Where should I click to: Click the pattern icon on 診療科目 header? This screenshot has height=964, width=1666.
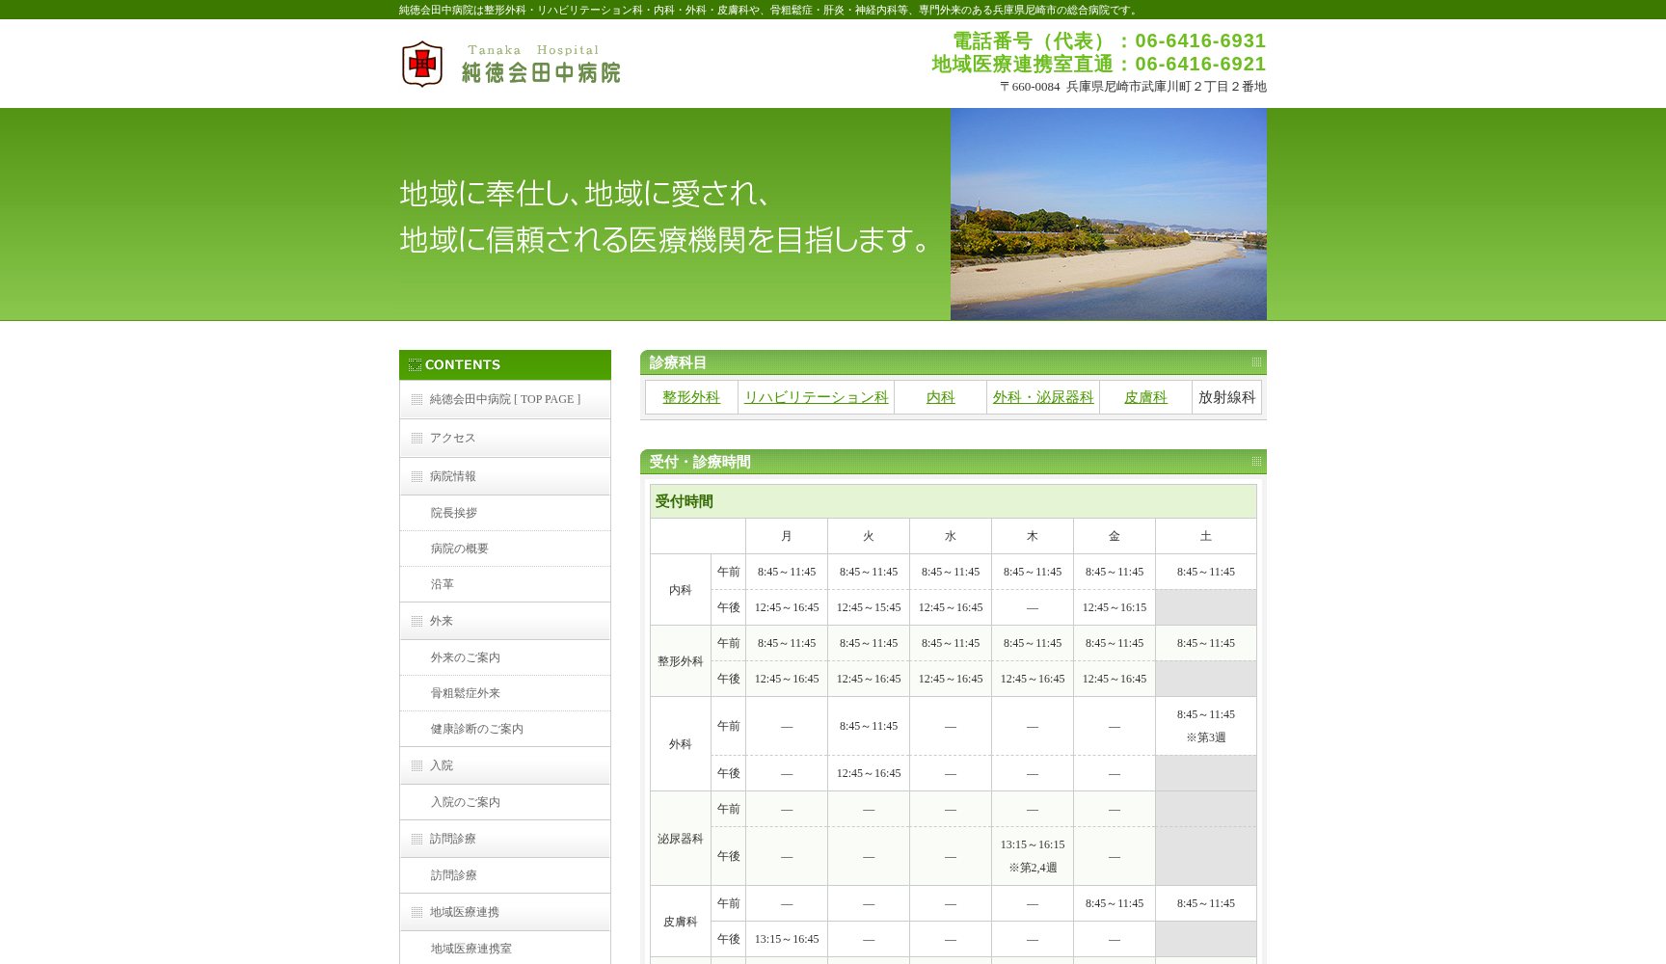[1255, 363]
